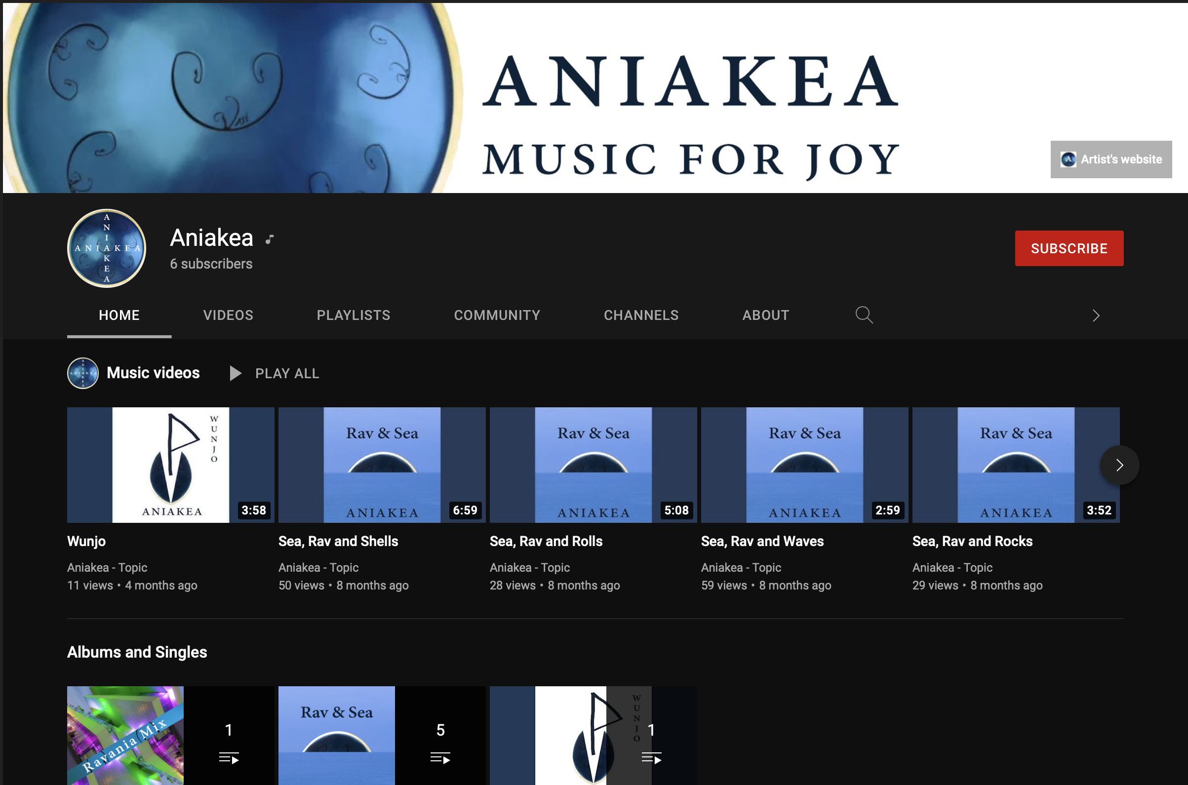Play the Sea, Rav and Shells thumbnail
1188x785 pixels.
click(382, 465)
